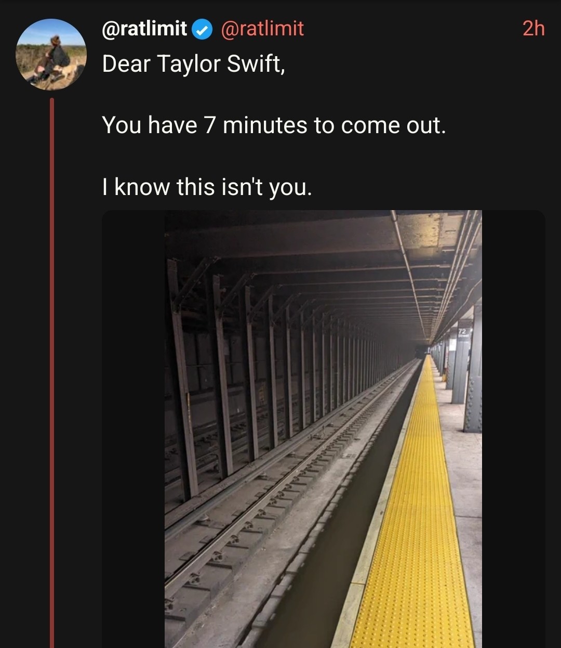The height and width of the screenshot is (648, 561).
Task: Open the ratlimit profile avatar
Action: (x=51, y=54)
